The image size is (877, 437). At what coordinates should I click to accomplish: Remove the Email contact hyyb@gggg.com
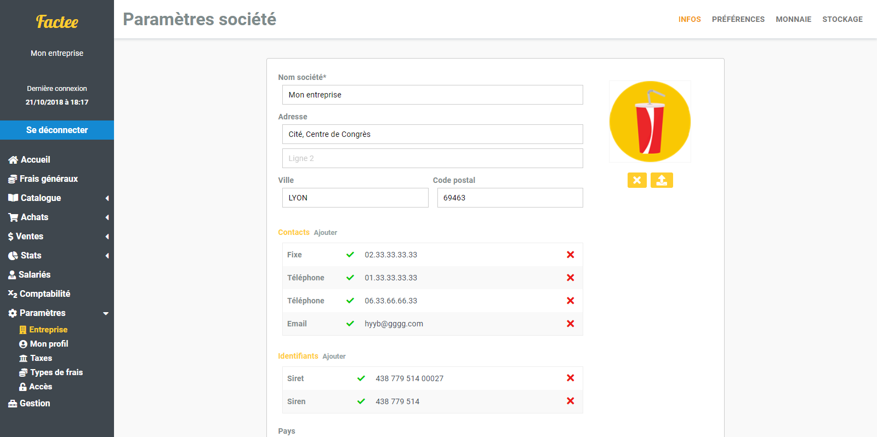570,324
